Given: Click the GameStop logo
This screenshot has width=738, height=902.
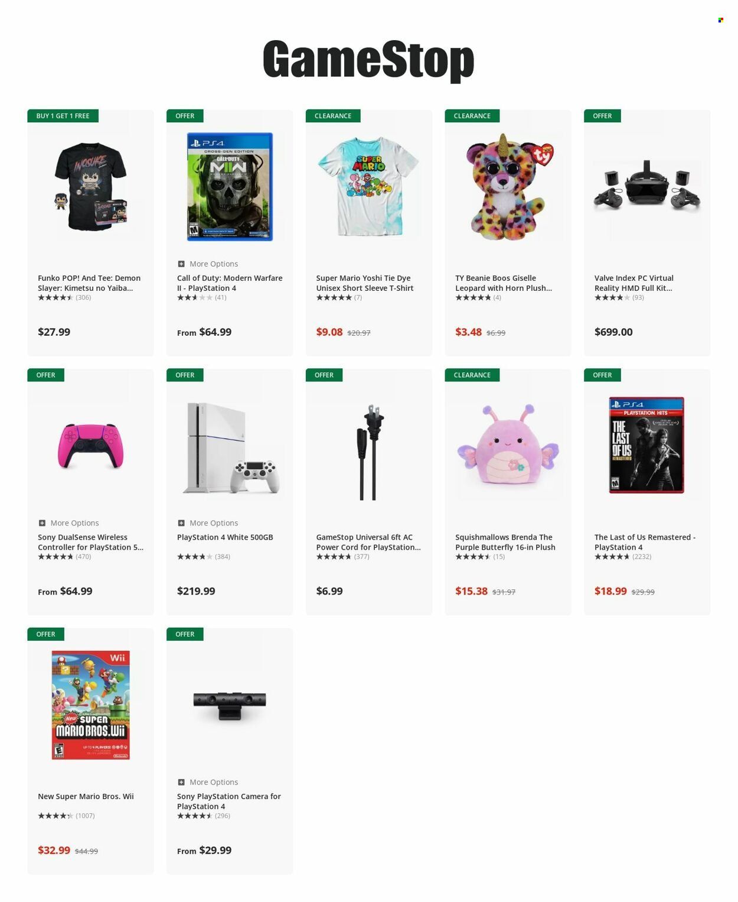Looking at the screenshot, I should (x=368, y=60).
